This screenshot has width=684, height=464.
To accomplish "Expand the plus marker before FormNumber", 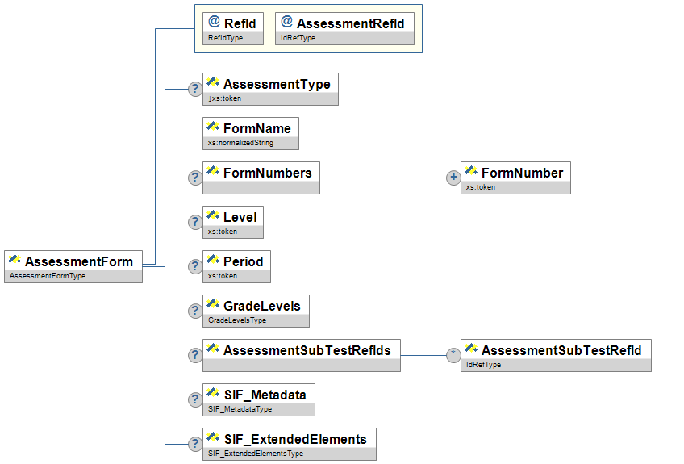I will pos(453,178).
